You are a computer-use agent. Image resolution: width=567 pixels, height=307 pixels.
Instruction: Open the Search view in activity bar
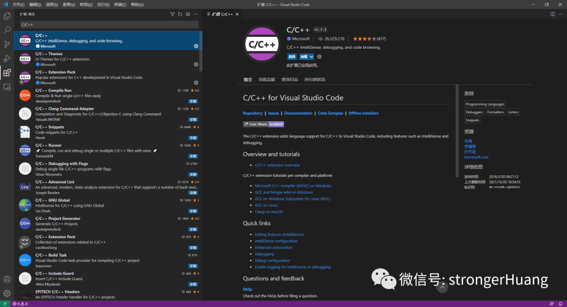(7, 30)
